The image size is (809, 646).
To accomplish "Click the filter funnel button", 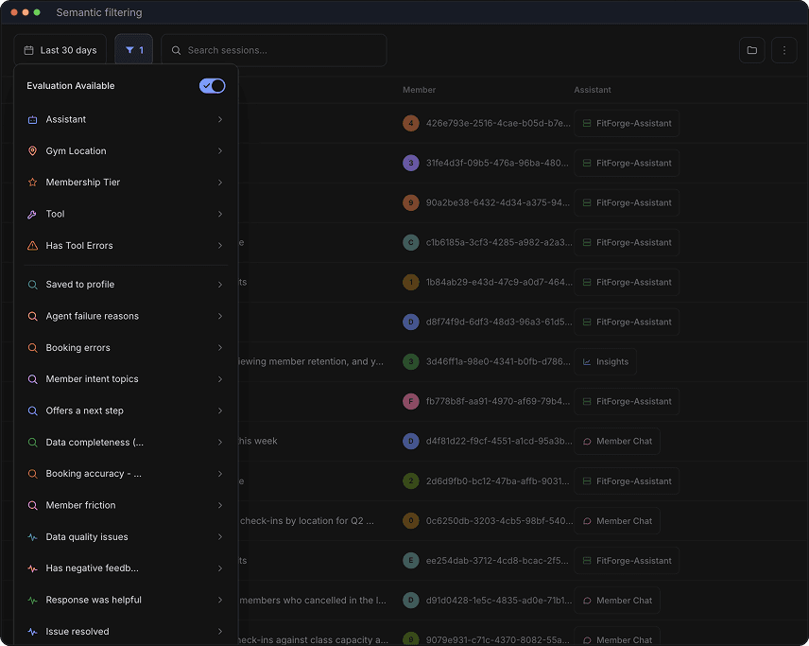I will (x=133, y=50).
